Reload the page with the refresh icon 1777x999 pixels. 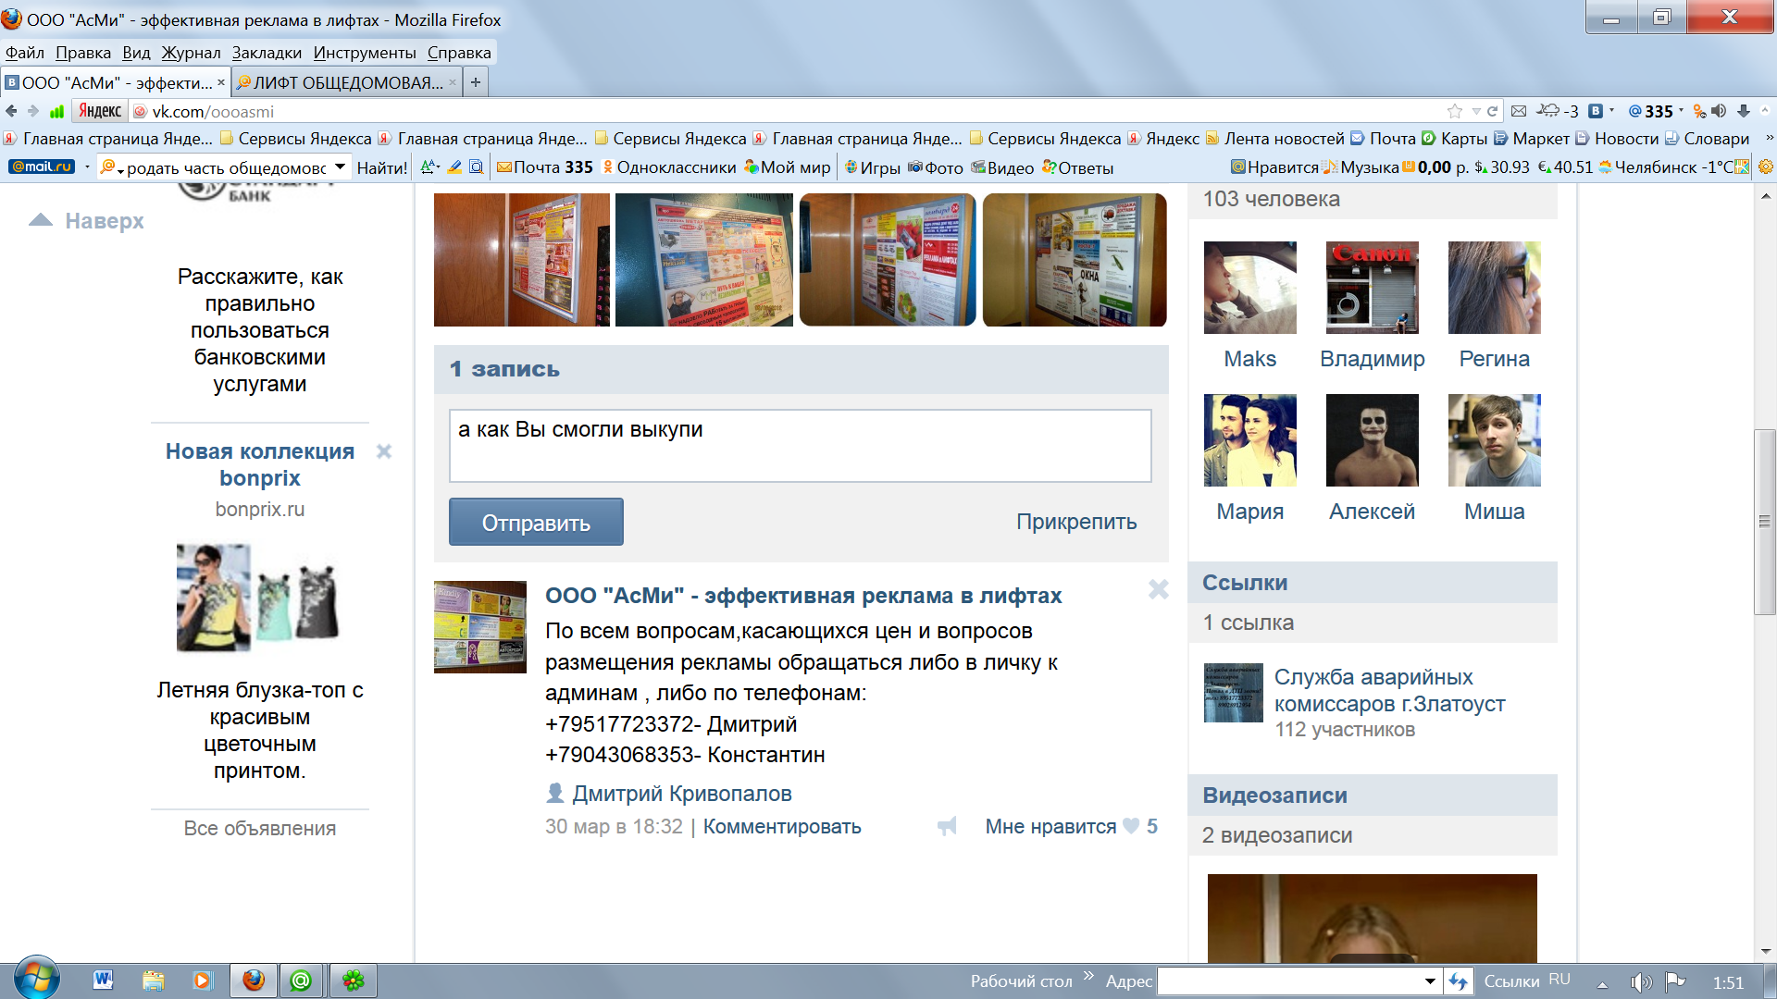(x=1492, y=111)
